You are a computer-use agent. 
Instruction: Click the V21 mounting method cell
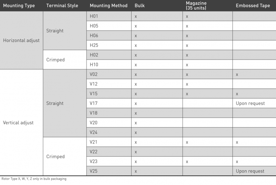pyautogui.click(x=94, y=142)
